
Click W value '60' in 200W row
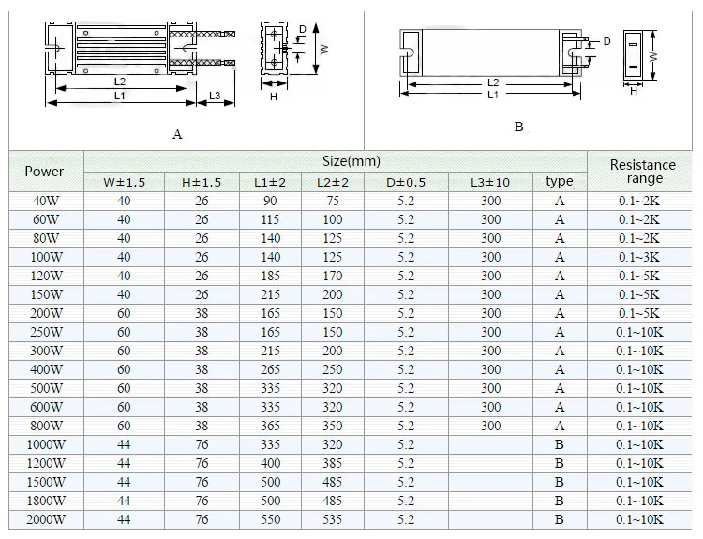[x=124, y=313]
